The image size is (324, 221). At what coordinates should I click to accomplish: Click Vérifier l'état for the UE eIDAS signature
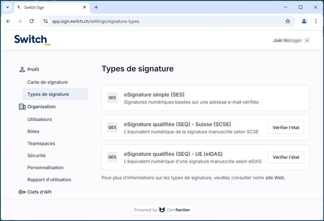[x=286, y=157]
